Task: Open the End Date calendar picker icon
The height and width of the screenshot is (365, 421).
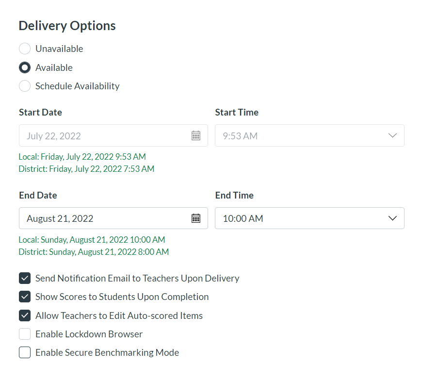Action: point(196,218)
